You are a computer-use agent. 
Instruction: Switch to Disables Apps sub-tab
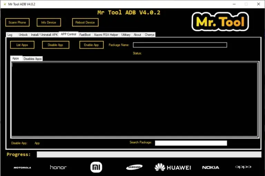tap(32, 59)
